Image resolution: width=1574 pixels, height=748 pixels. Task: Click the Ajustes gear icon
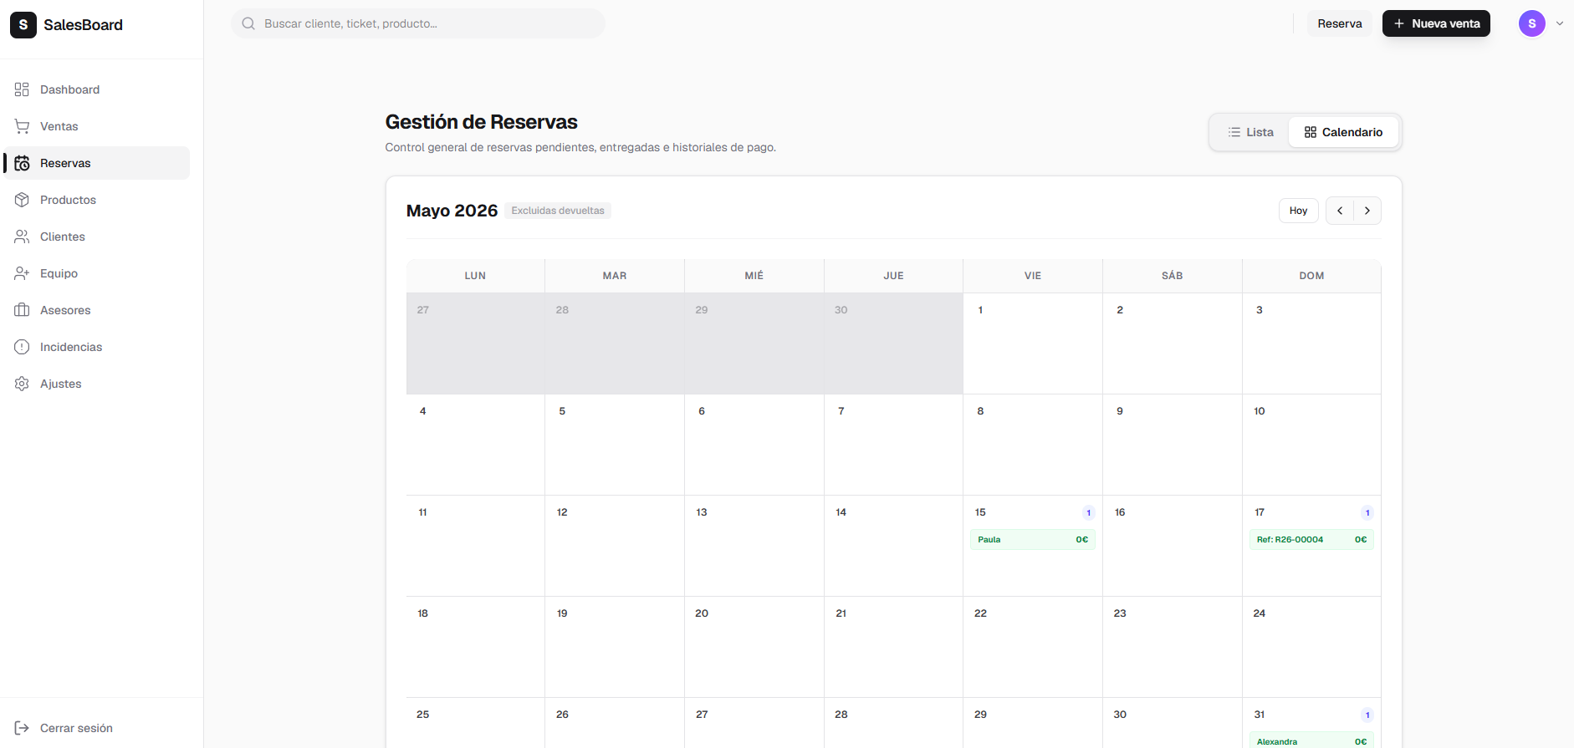[22, 384]
